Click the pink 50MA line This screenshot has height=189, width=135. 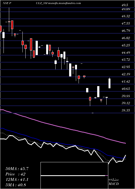pos(63,127)
